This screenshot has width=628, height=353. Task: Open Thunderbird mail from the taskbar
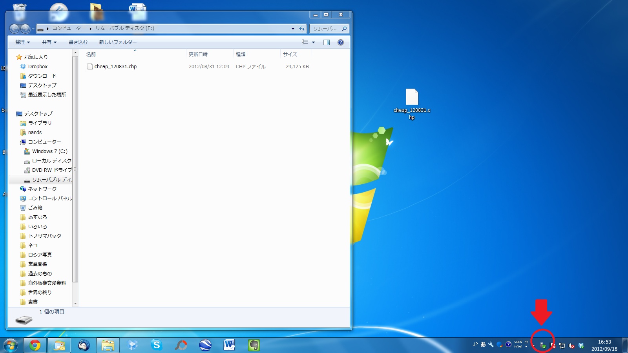click(x=84, y=345)
